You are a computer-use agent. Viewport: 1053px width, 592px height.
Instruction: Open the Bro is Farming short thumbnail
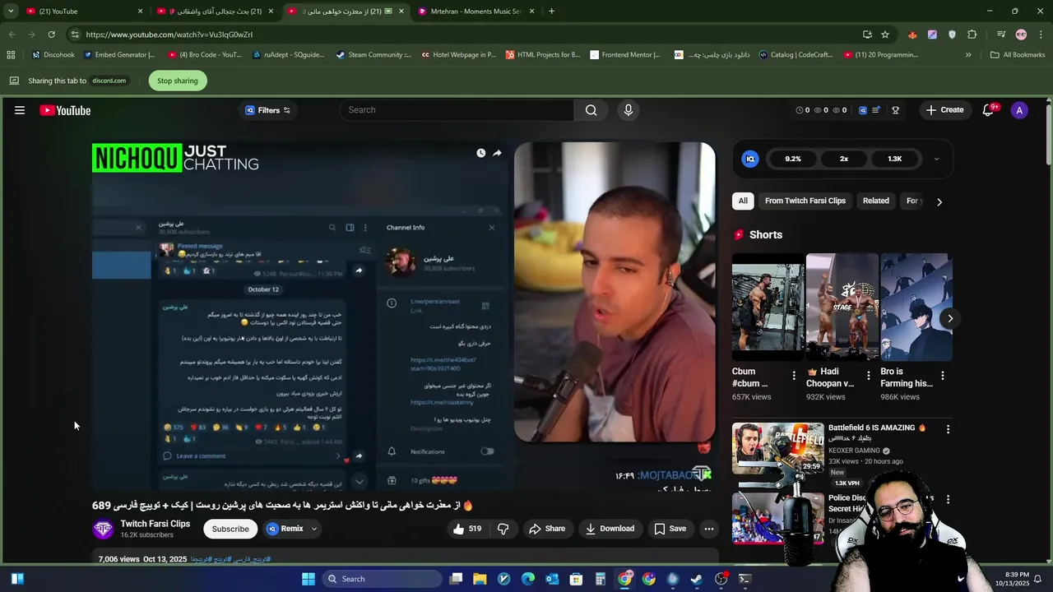click(916, 308)
